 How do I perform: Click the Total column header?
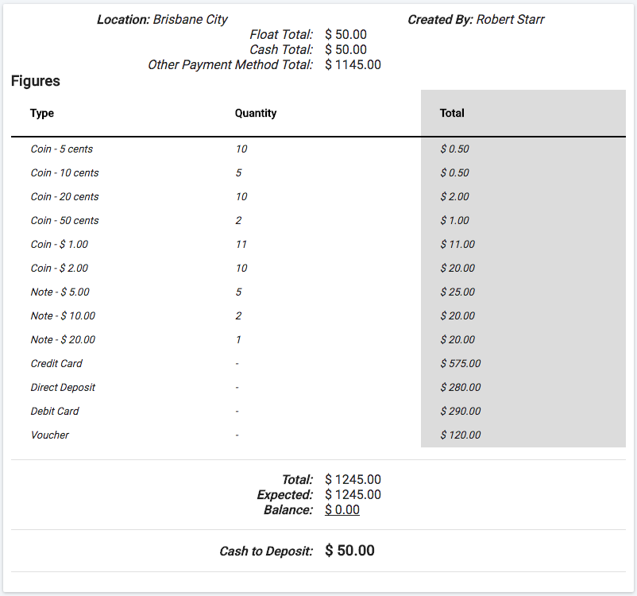click(x=452, y=114)
